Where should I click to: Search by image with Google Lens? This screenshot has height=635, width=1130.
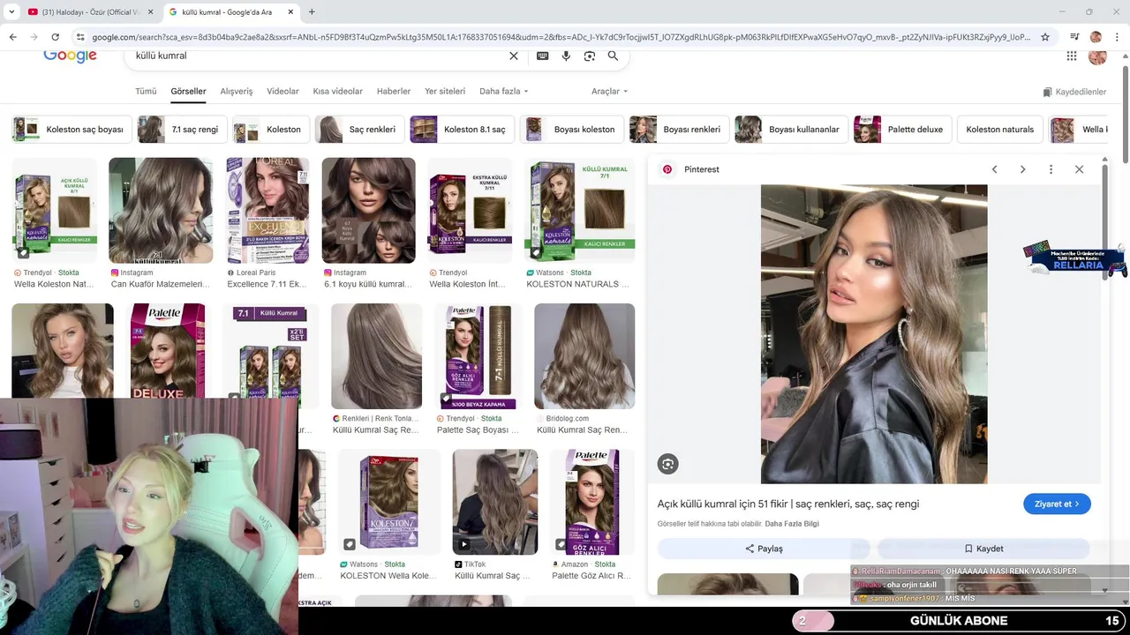coord(590,56)
